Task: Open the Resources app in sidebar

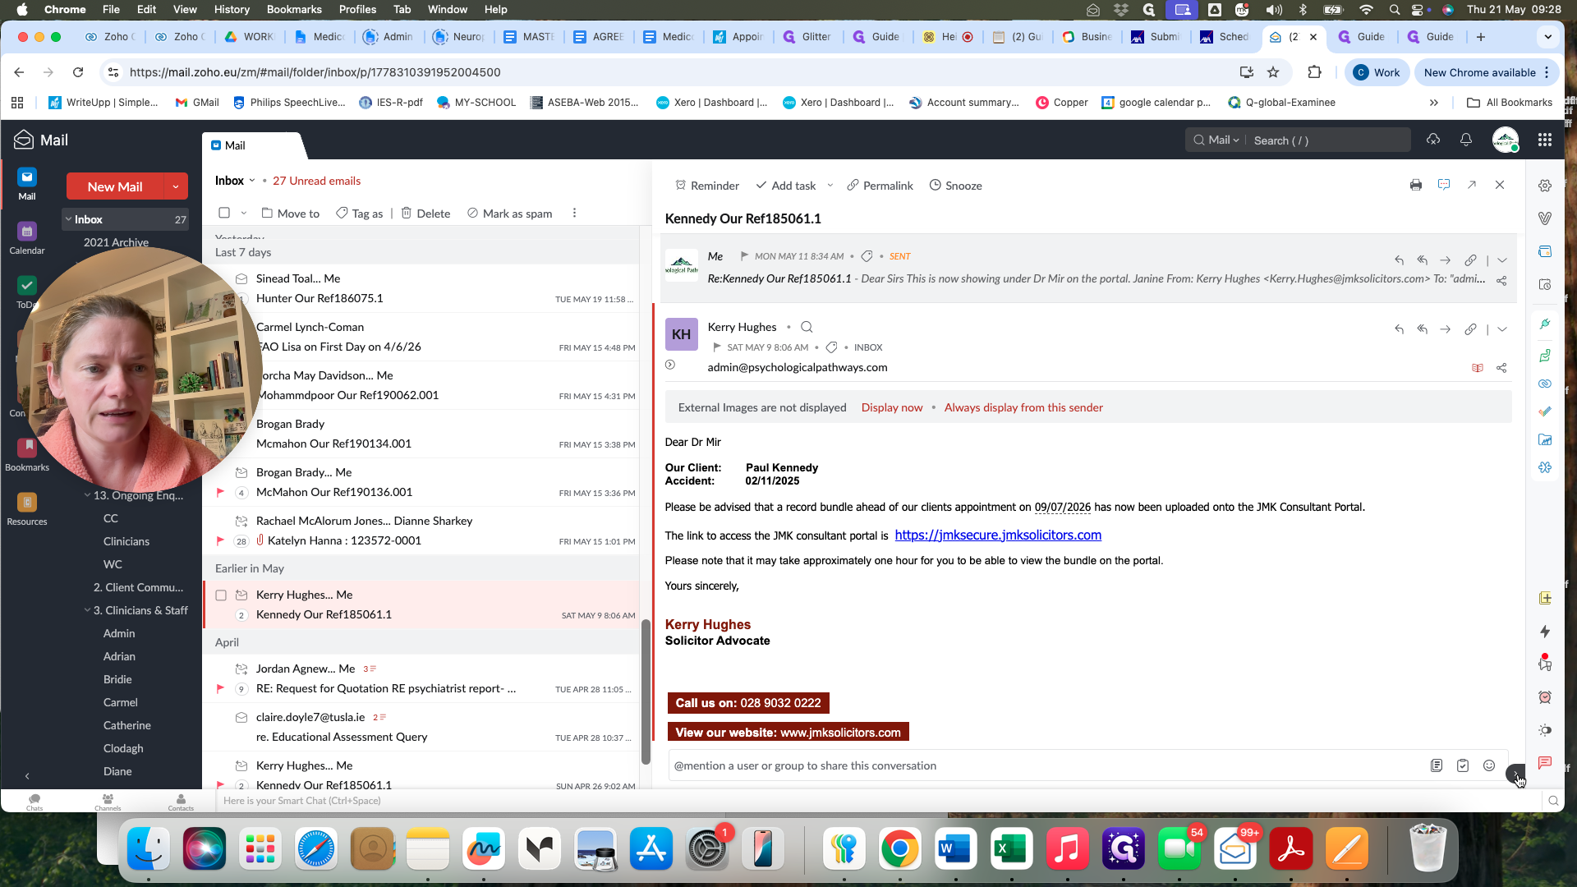Action: coord(27,510)
